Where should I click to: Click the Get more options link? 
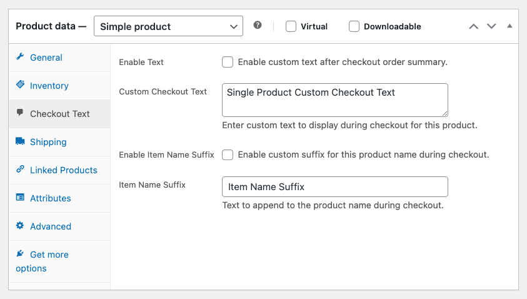[49, 255]
